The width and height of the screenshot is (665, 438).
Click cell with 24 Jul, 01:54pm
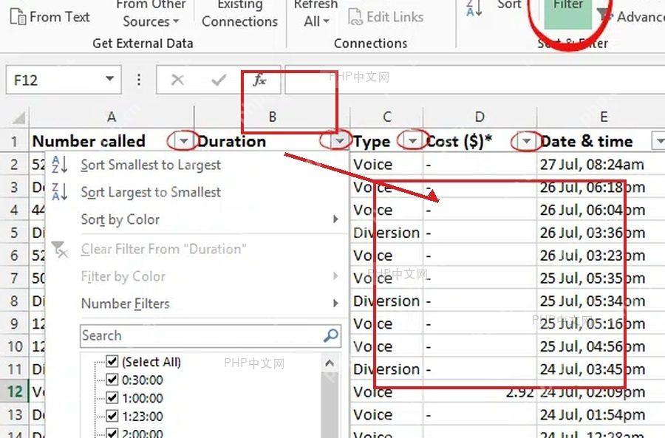(601, 414)
